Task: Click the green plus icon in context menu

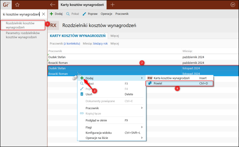Action: (x=82, y=78)
